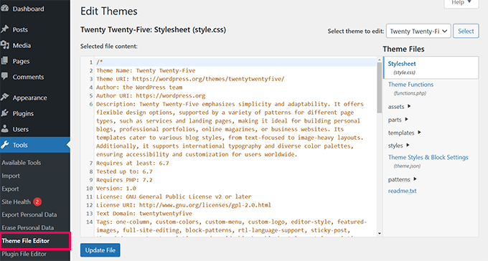Image resolution: width=488 pixels, height=261 pixels.
Task: Open Plugin File Editor submenu item
Action: pyautogui.click(x=24, y=254)
